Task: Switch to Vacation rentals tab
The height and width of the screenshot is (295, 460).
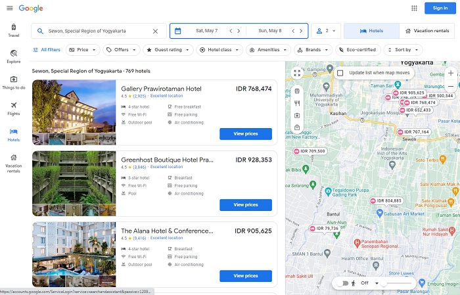Action: tap(427, 31)
